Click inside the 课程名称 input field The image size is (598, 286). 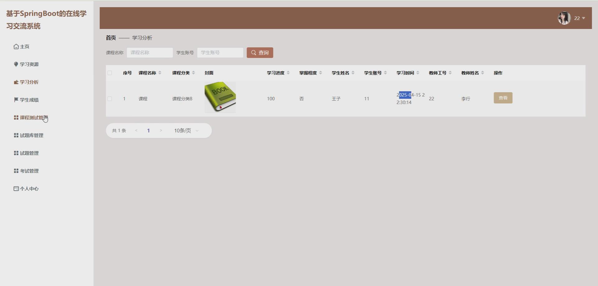(149, 53)
